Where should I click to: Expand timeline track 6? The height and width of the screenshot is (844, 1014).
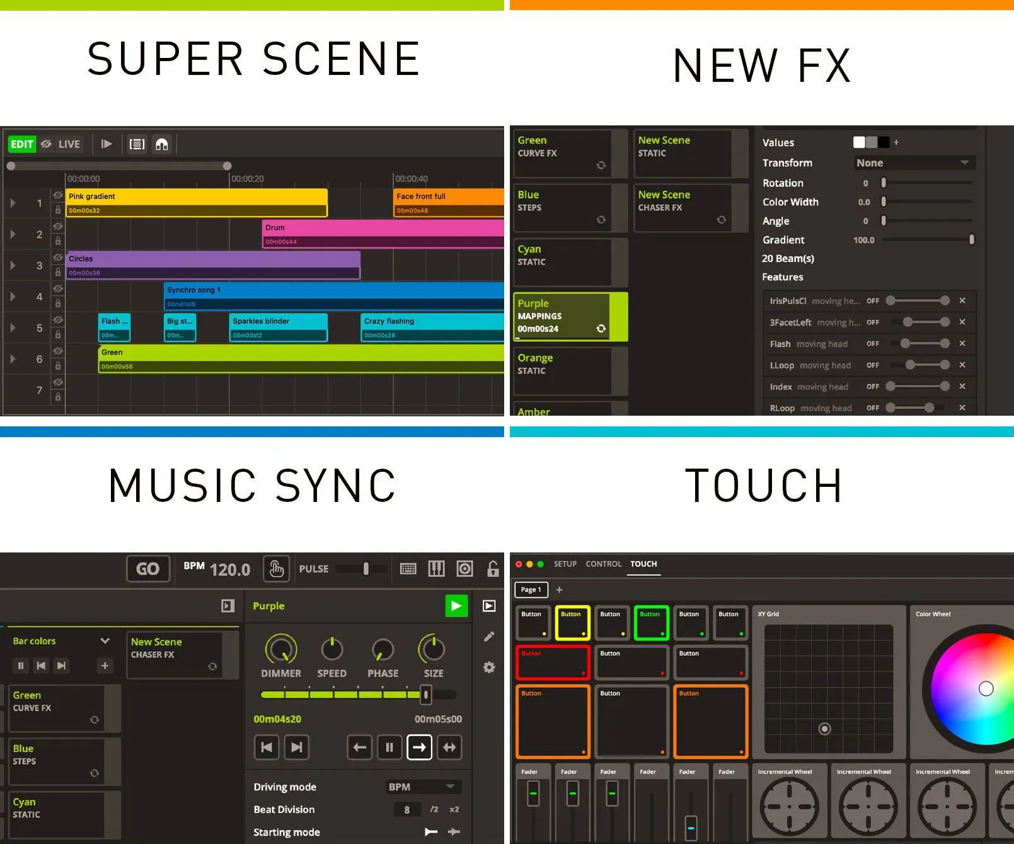pos(13,359)
